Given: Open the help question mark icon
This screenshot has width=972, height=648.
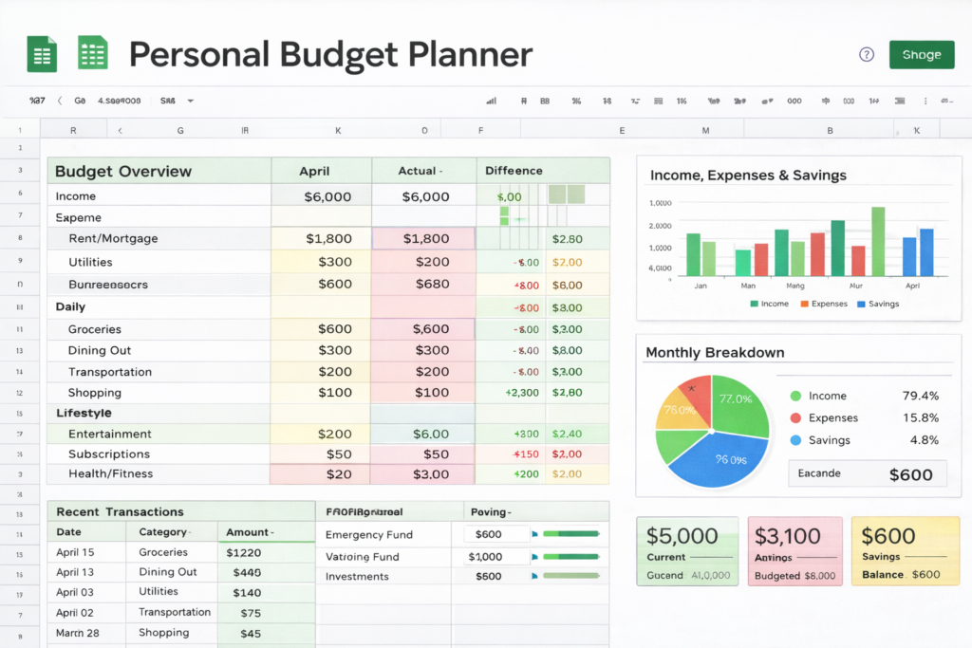Looking at the screenshot, I should 867,54.
